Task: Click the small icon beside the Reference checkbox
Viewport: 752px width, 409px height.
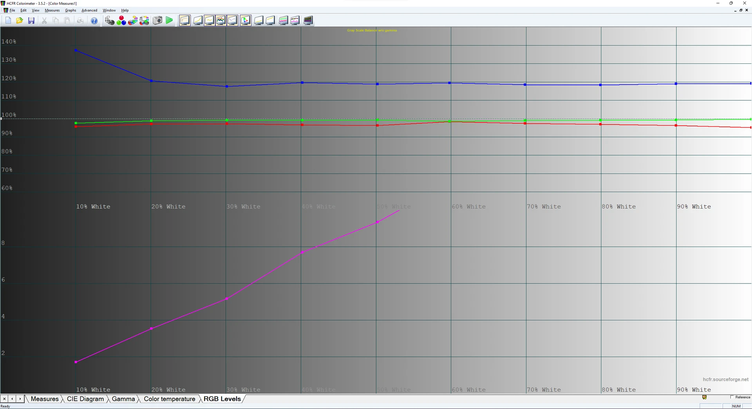Action: click(x=704, y=397)
